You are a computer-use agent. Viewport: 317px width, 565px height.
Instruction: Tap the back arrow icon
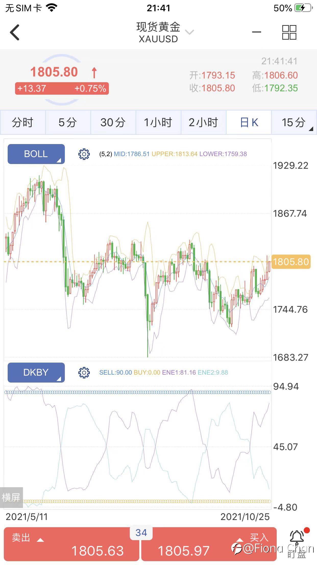[x=15, y=32]
